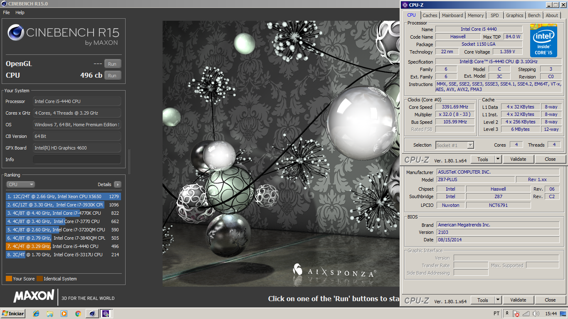Image resolution: width=568 pixels, height=319 pixels.
Task: Select ranking row Core i7-3840QM
Action: point(63,238)
